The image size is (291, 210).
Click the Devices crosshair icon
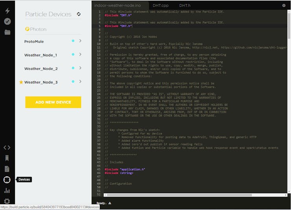pyautogui.click(x=7, y=180)
